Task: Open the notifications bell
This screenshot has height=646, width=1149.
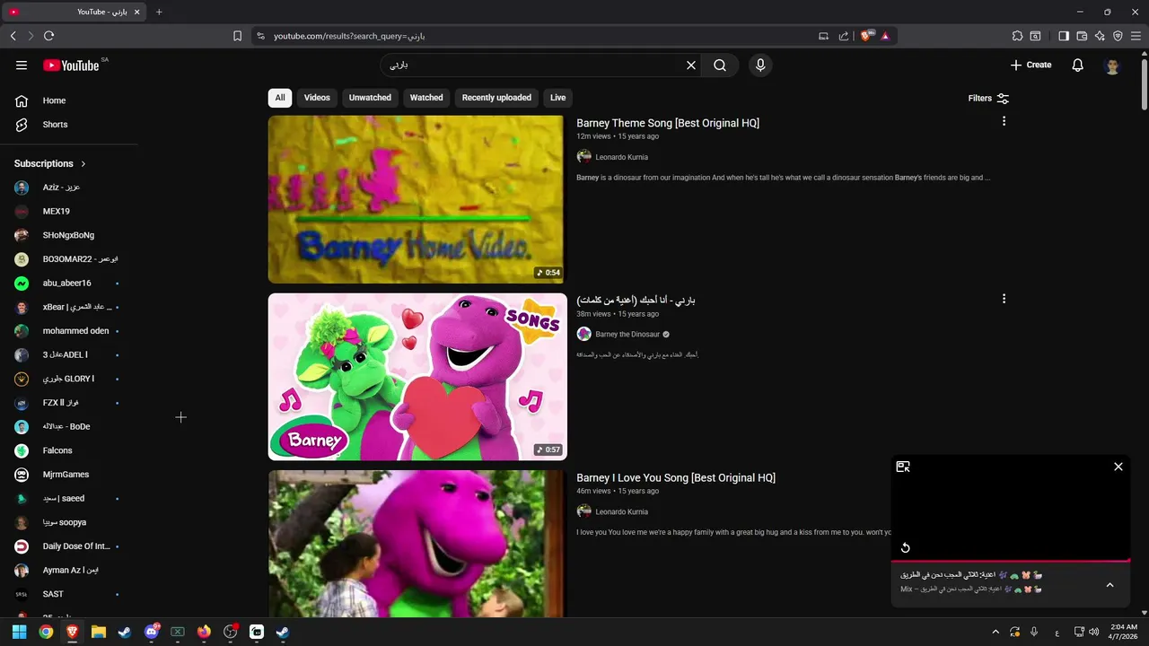Action: [x=1078, y=65]
